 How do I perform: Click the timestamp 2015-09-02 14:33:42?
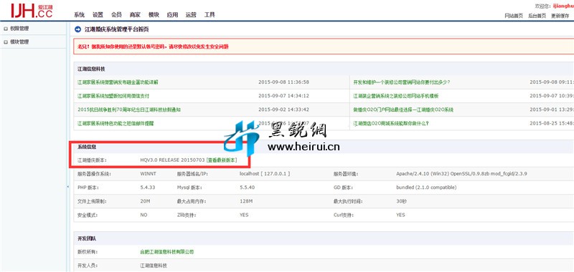(x=283, y=110)
